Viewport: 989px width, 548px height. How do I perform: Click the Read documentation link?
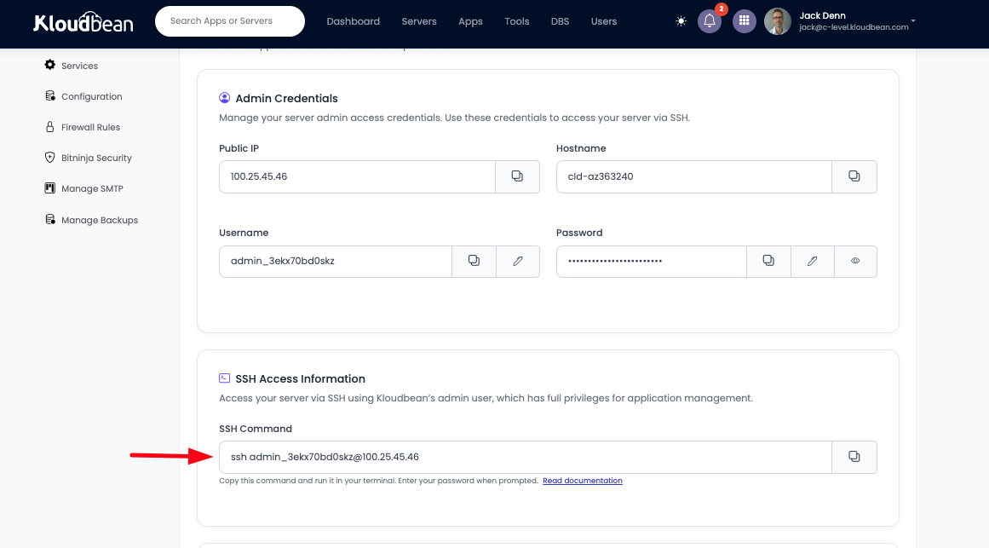582,481
